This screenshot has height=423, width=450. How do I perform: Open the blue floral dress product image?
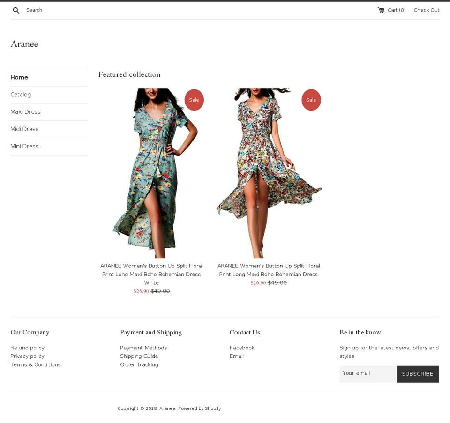[151, 173]
